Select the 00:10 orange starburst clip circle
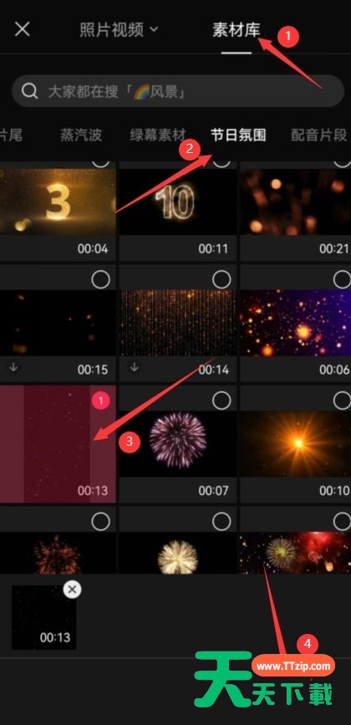This screenshot has width=351, height=725. point(343,401)
